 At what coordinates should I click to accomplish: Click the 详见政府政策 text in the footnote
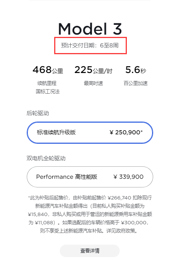(122, 231)
